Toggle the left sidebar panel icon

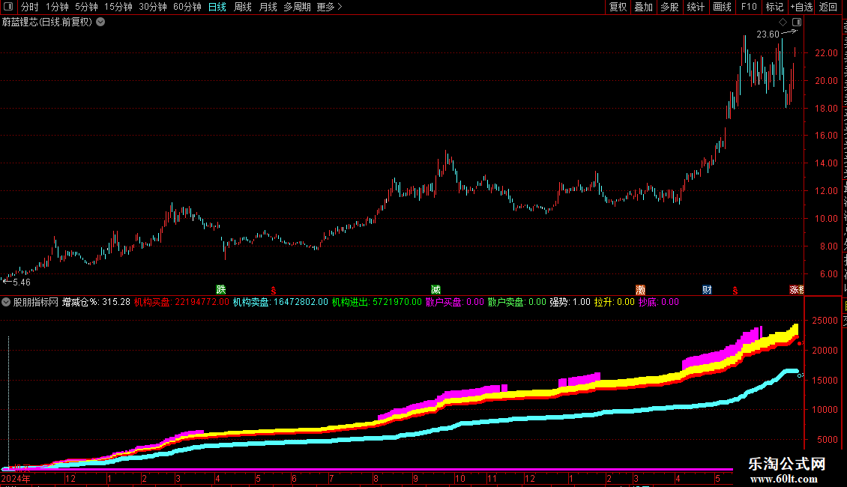pyautogui.click(x=9, y=7)
